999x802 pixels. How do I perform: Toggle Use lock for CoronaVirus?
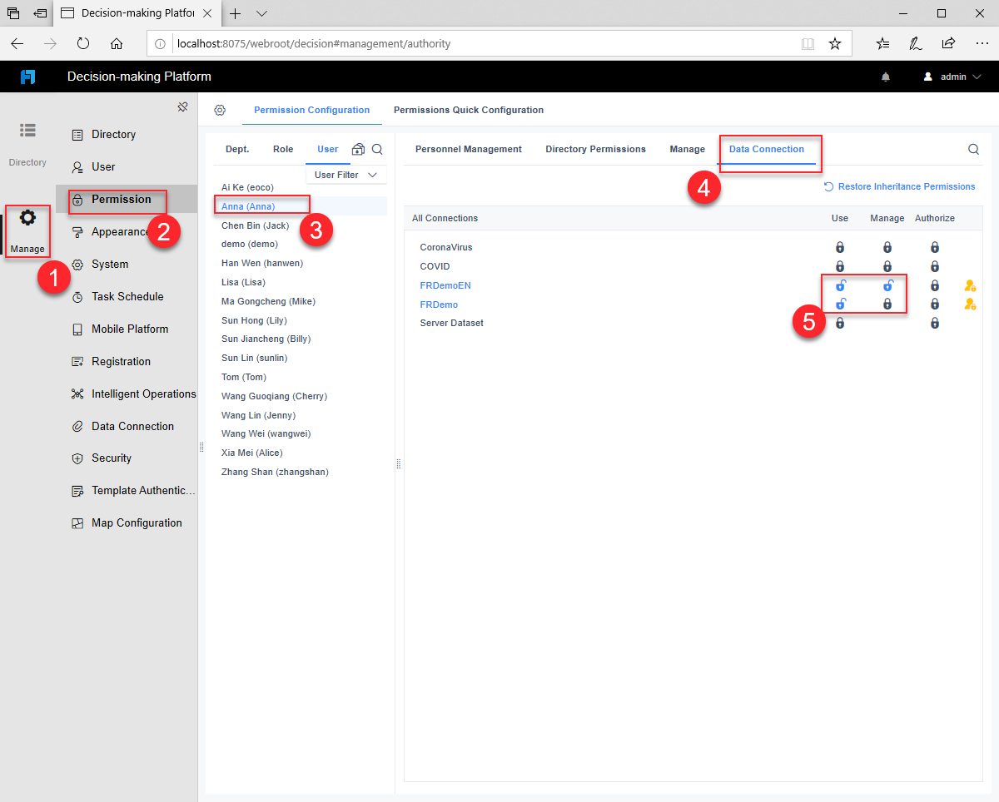(840, 247)
